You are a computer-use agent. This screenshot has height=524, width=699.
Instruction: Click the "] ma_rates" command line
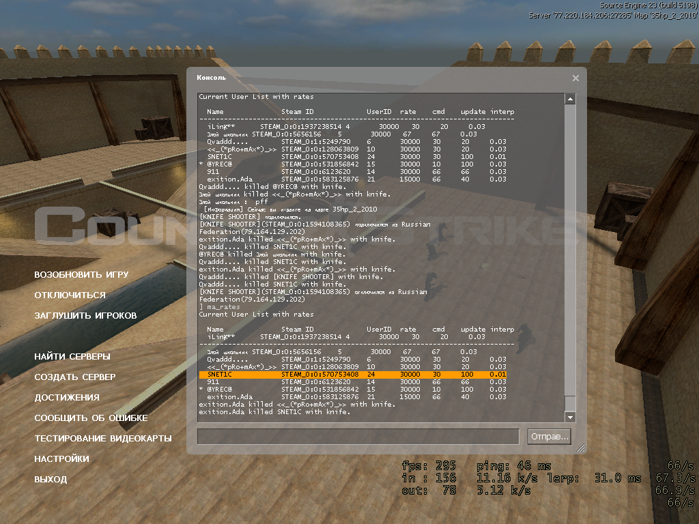[x=219, y=306]
